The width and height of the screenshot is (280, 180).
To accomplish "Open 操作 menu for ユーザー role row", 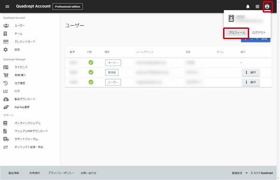I will pos(251,82).
